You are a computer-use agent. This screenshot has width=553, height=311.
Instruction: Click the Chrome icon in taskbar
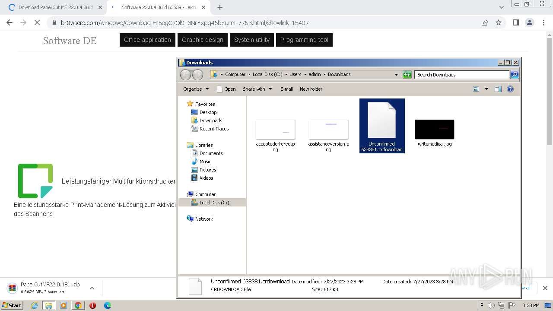(x=78, y=305)
